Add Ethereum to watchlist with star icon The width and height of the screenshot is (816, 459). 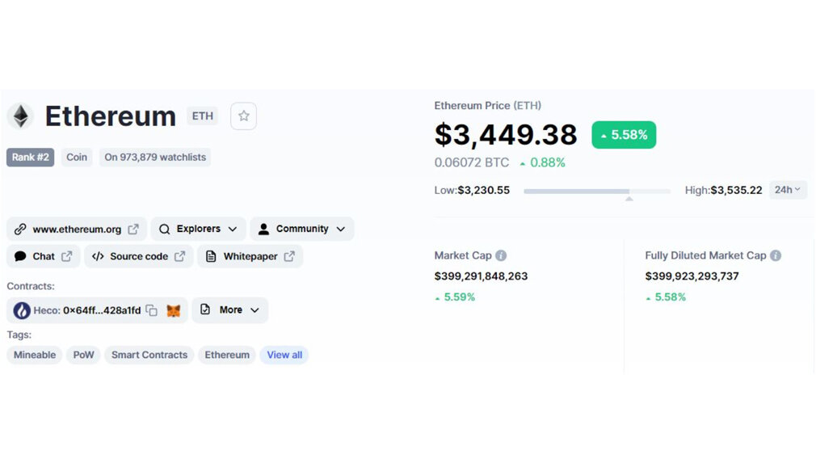coord(243,116)
